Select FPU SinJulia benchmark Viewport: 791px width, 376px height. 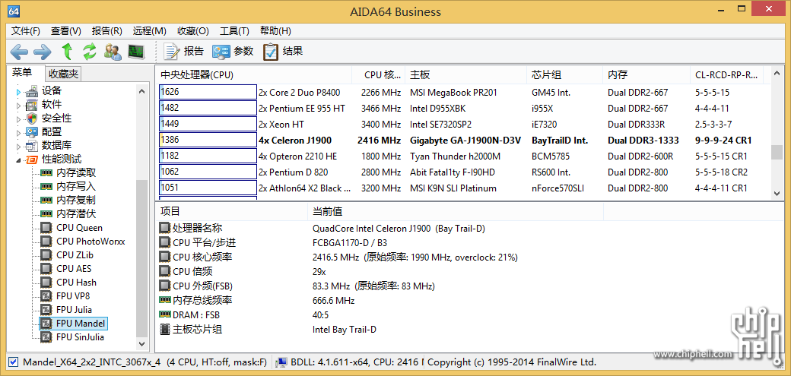pos(80,337)
